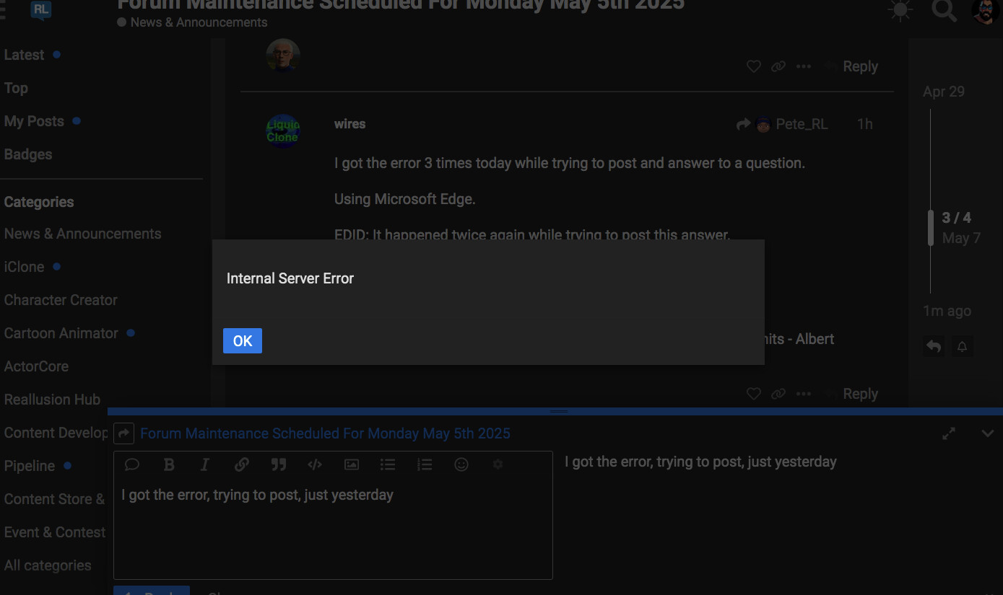Open the topic notification bell menu
The height and width of the screenshot is (595, 1003).
pyautogui.click(x=962, y=346)
